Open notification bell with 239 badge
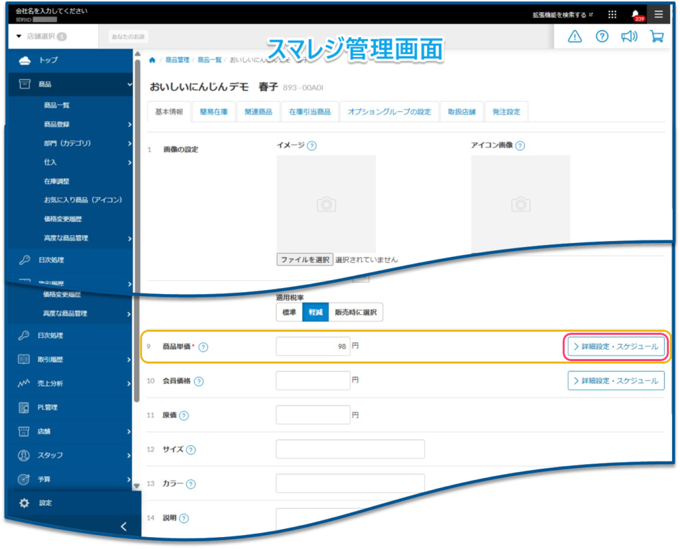 click(x=636, y=15)
